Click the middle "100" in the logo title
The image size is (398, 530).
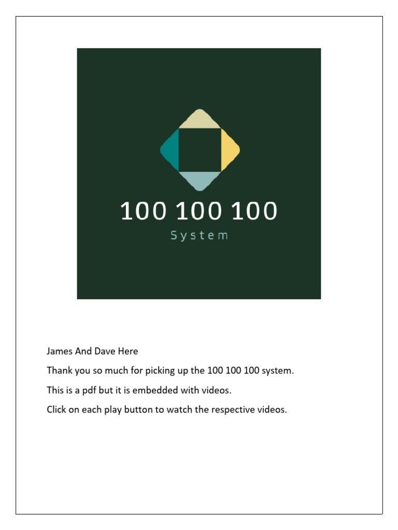click(x=199, y=212)
